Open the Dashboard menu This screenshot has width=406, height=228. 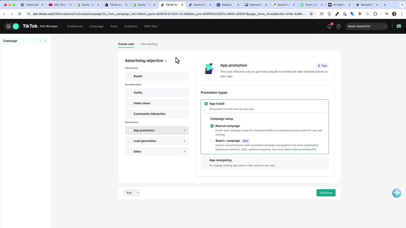(x=75, y=26)
